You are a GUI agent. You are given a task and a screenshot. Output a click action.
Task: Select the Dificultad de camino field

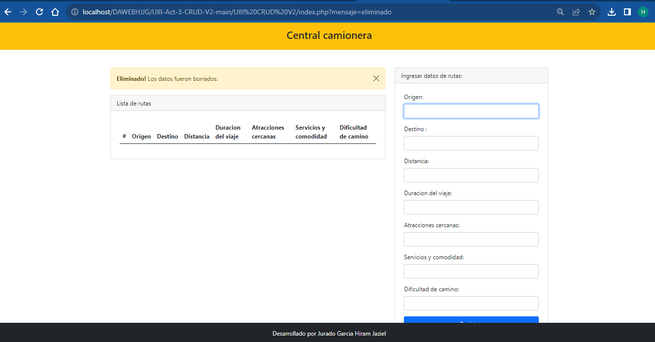pos(471,303)
